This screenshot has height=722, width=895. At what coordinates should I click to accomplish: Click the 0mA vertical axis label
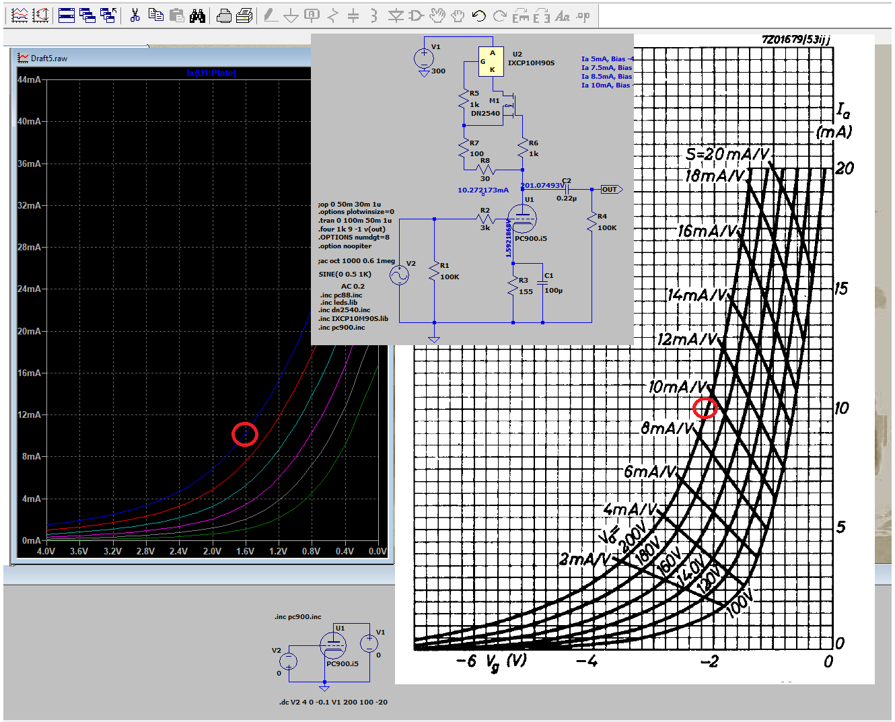[x=31, y=540]
